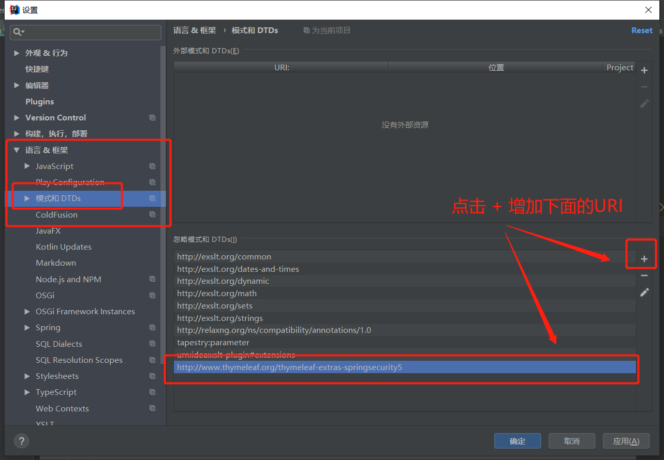Select Markdown in the settings tree
The height and width of the screenshot is (460, 664).
[56, 263]
